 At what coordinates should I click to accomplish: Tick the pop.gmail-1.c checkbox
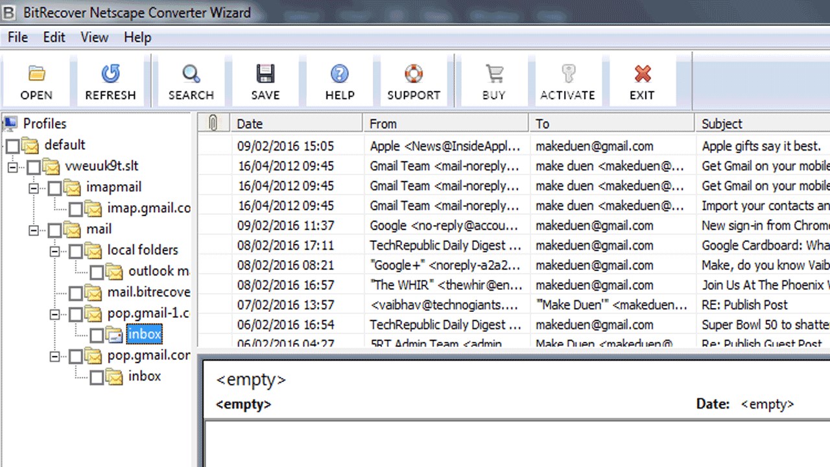76,314
